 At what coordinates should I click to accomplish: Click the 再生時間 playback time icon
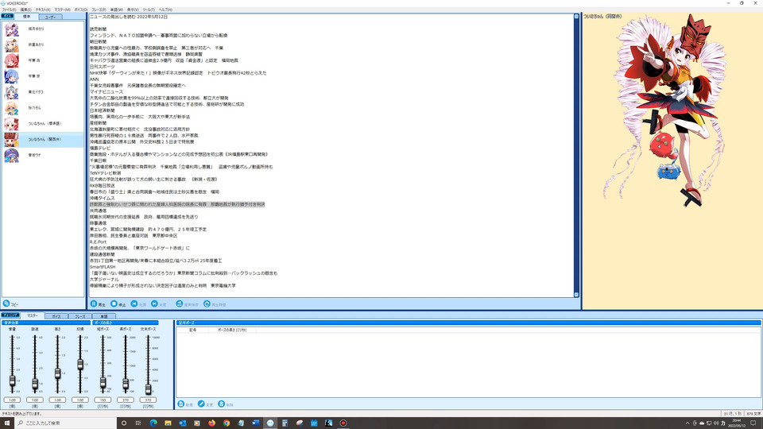coord(207,304)
